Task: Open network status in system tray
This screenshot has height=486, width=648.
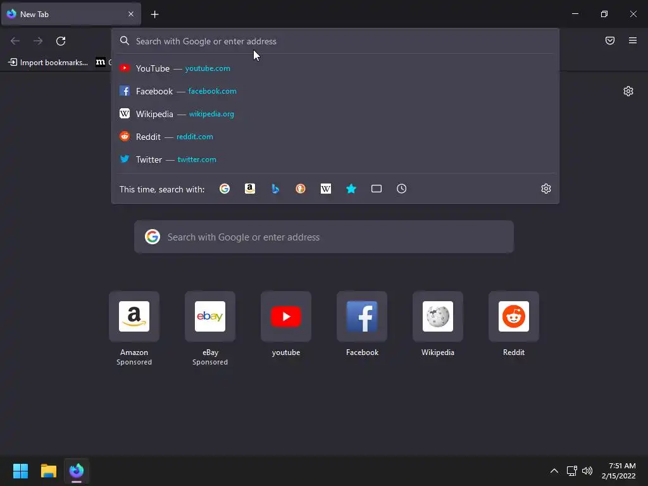Action: tap(571, 471)
